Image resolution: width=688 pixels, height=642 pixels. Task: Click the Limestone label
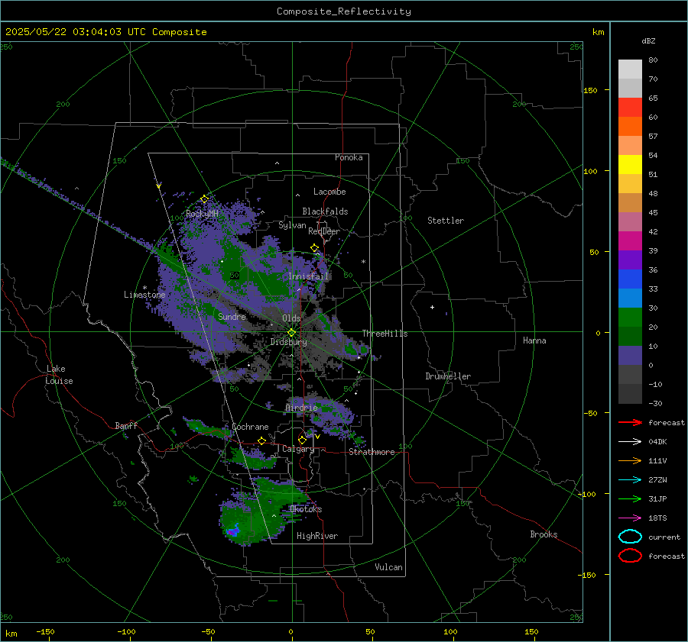pyautogui.click(x=144, y=295)
